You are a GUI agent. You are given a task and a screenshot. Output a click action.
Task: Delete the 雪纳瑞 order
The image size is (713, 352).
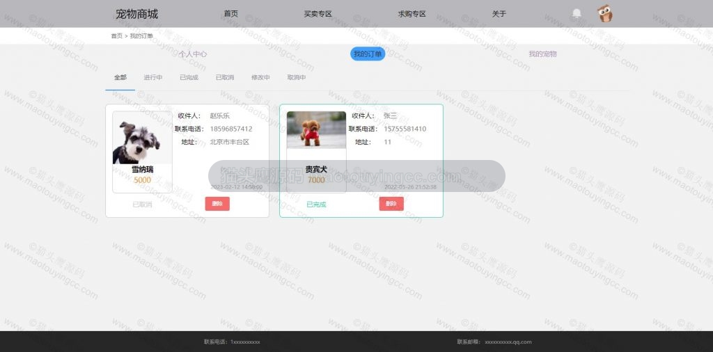(x=217, y=204)
